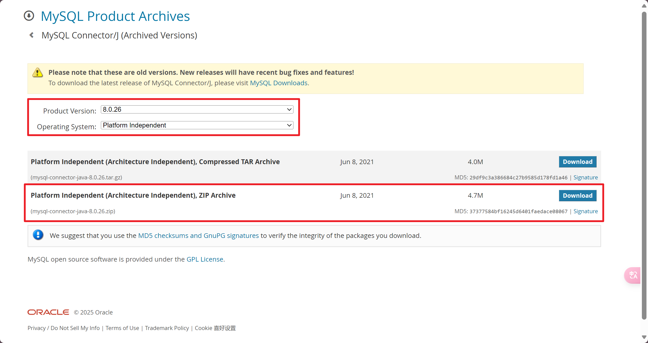Open Signature link for tar.gz file
Screen dimensions: 648x343
click(586, 177)
